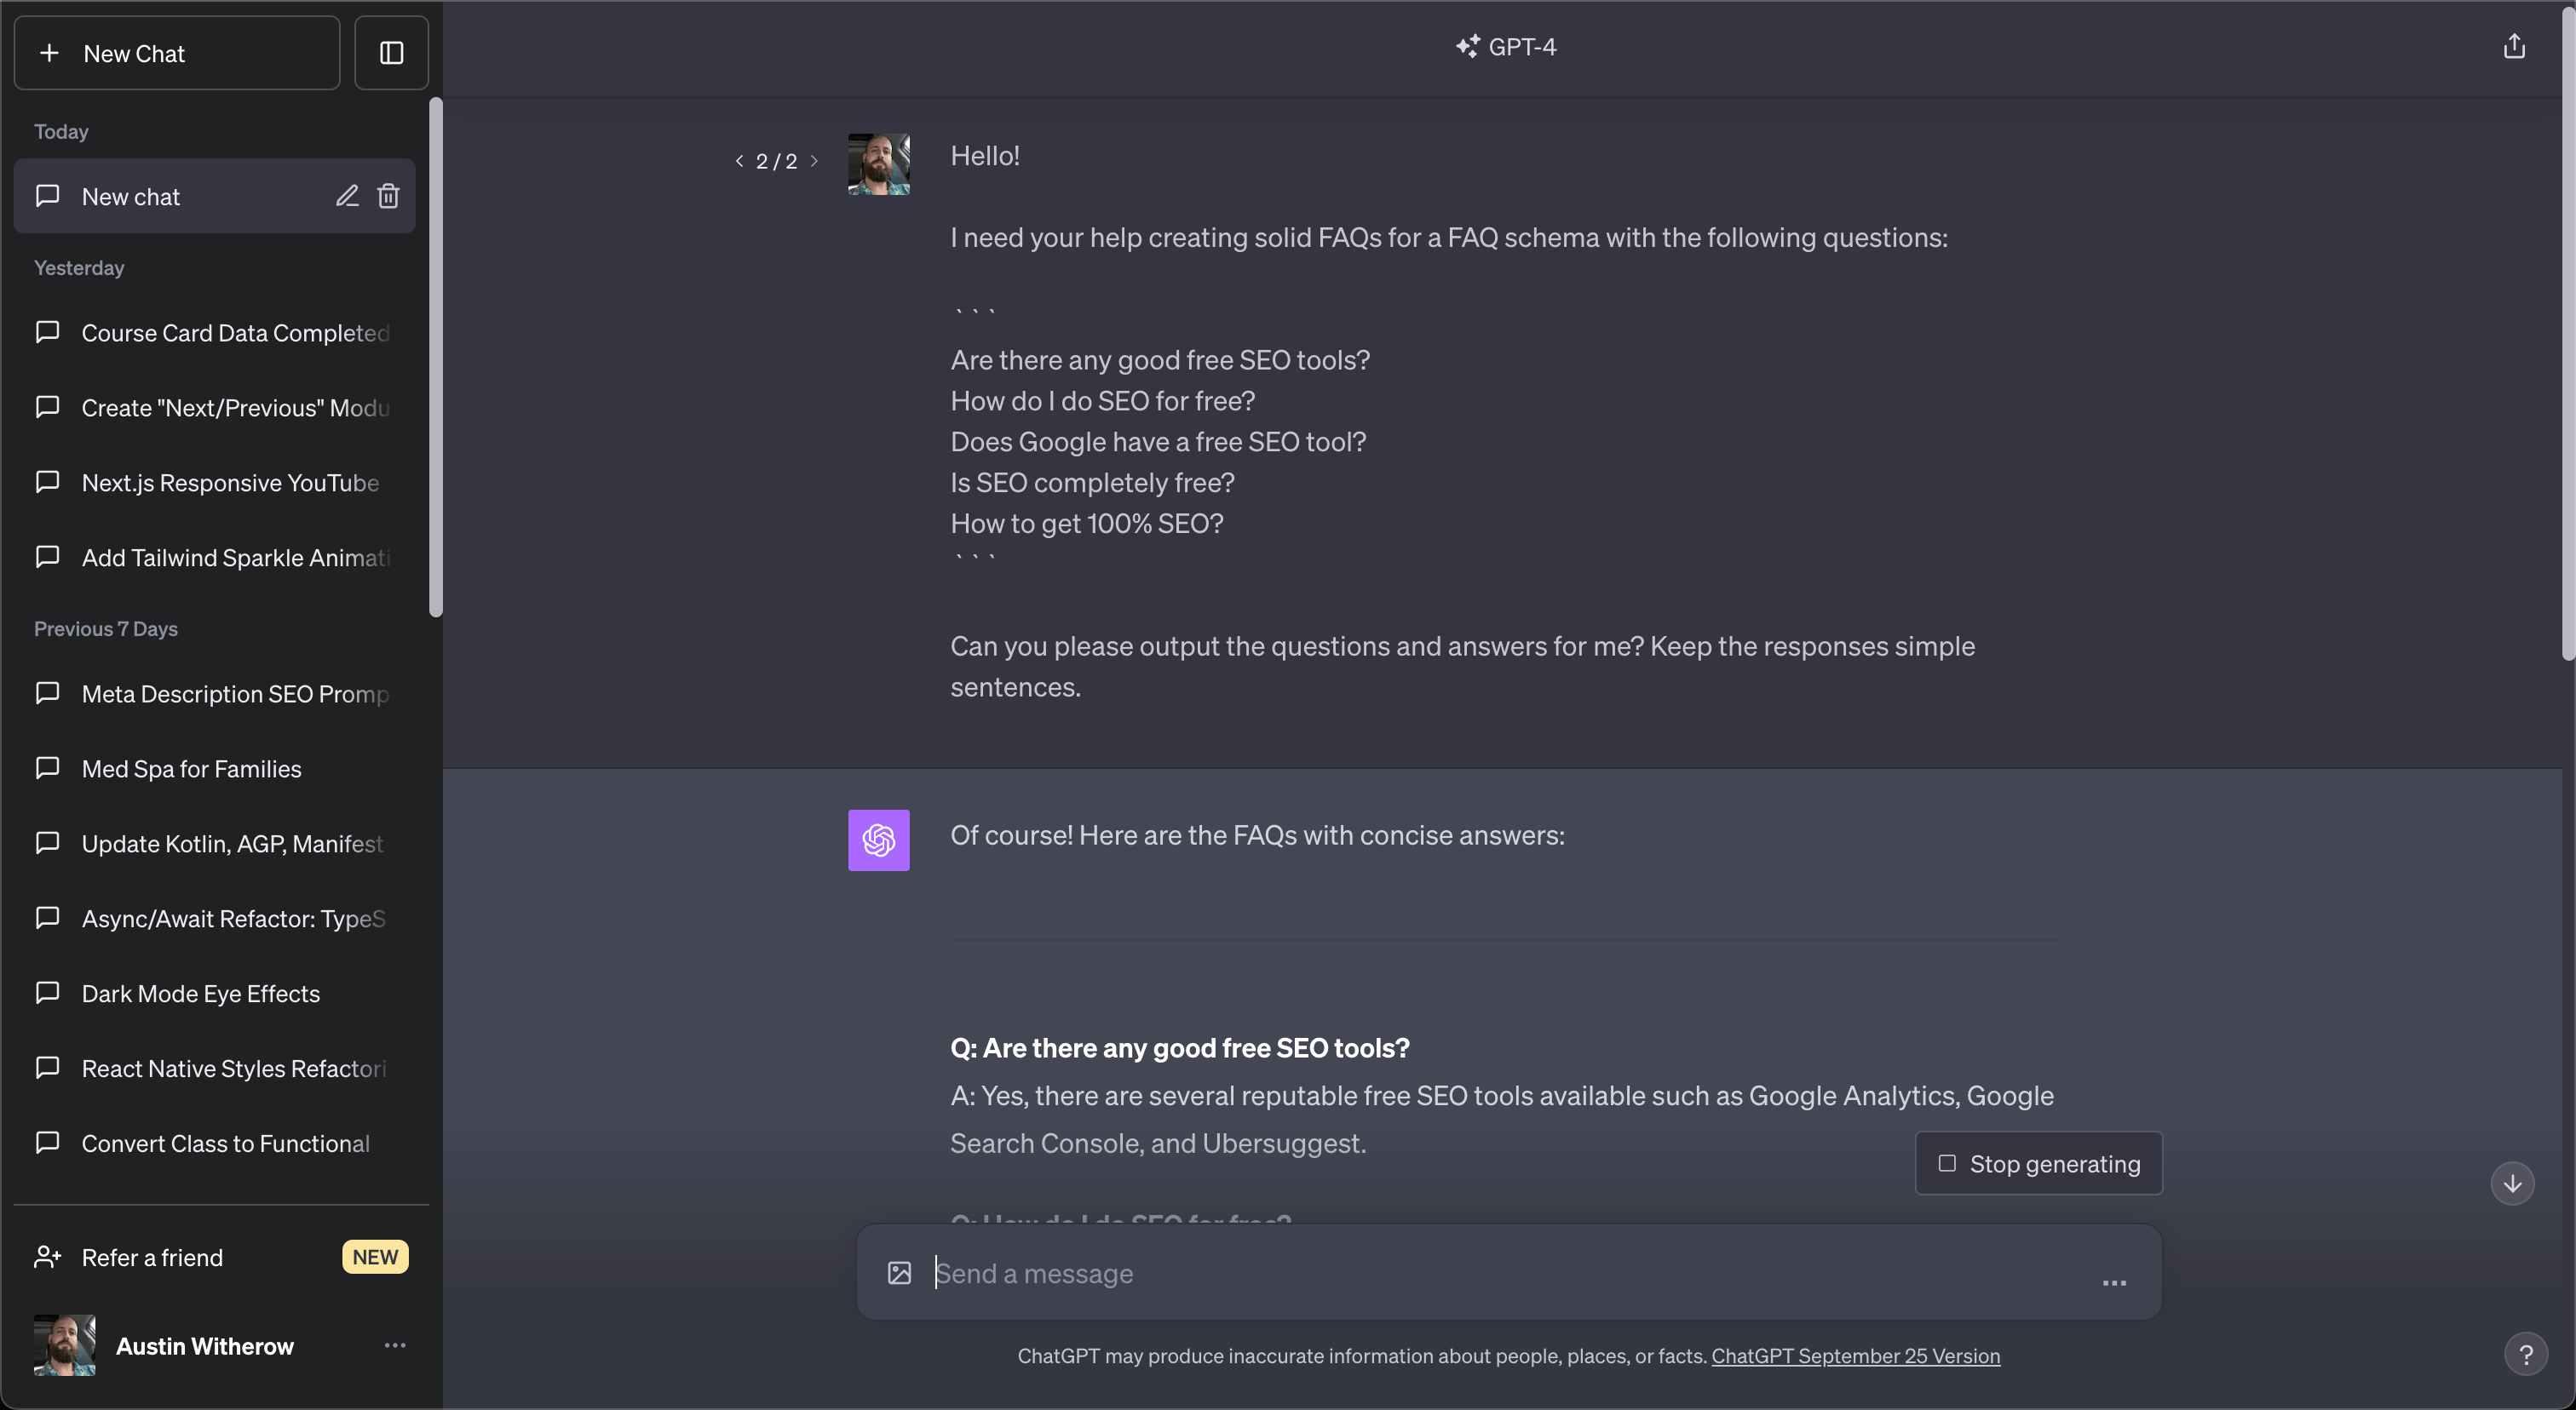Go to previous prompt version chevron
The width and height of the screenshot is (2576, 1410).
click(739, 160)
